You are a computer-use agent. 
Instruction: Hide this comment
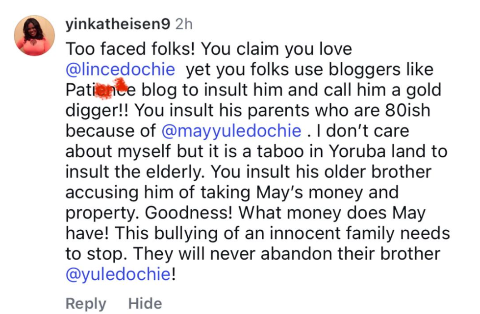[x=145, y=304]
